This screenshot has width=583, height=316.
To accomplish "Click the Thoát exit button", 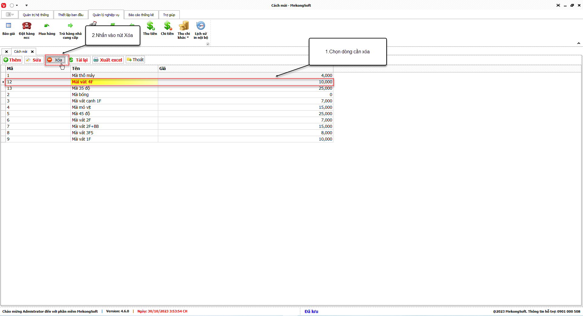I will [x=135, y=60].
